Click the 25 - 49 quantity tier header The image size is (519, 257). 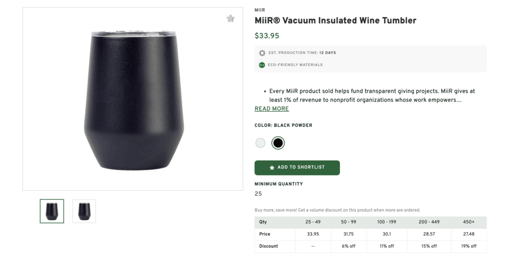(313, 222)
